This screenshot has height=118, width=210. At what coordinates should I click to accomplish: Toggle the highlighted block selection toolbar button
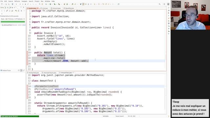[x=83, y=4]
